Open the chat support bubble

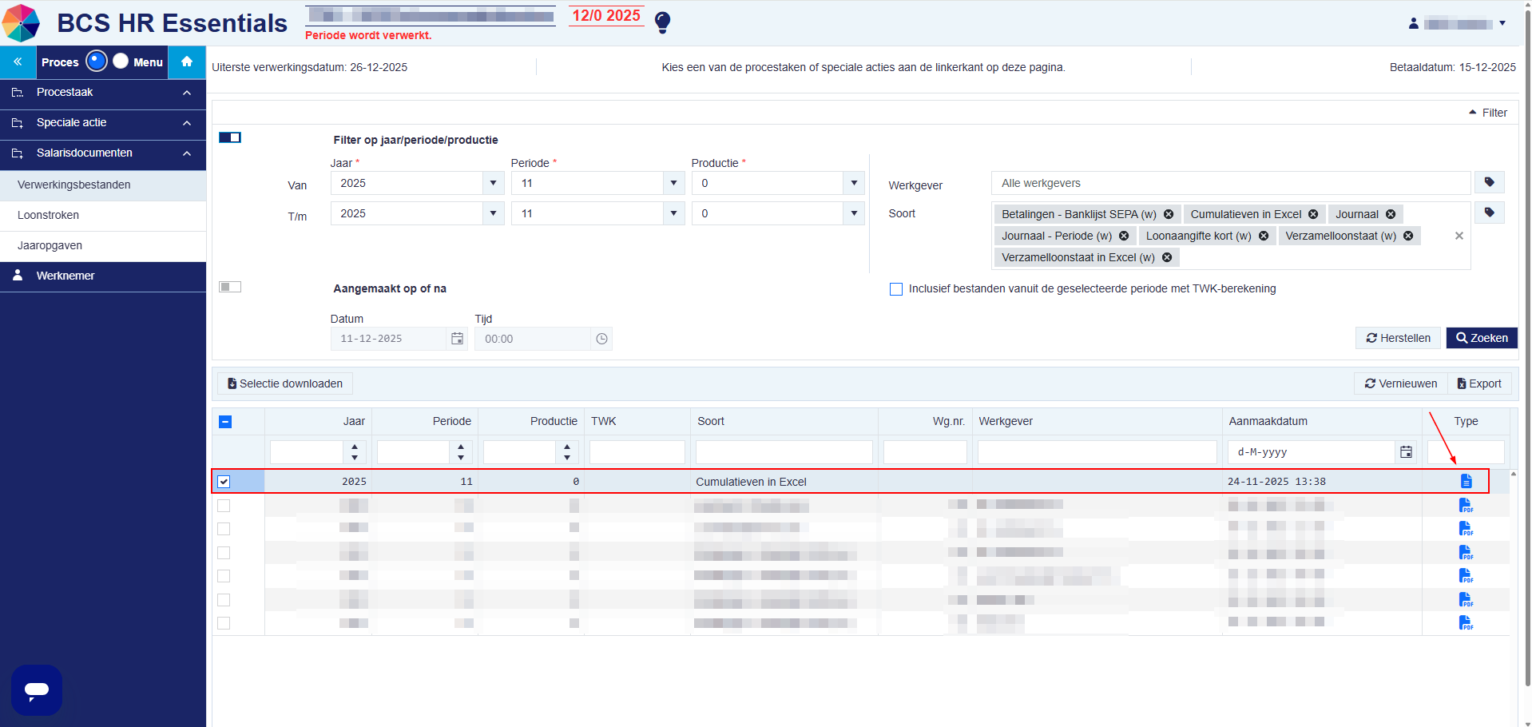[37, 690]
